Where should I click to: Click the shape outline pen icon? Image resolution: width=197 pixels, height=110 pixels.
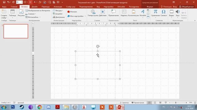(x=45, y=2)
